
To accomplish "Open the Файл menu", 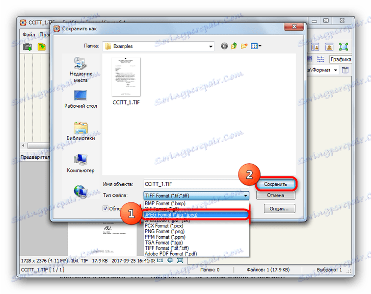I will click(28, 34).
